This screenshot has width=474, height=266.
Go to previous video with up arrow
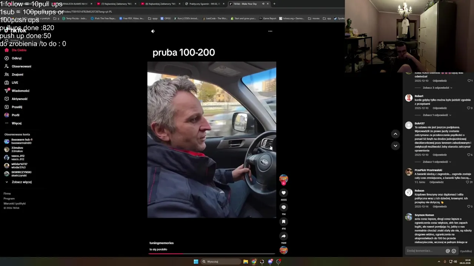pos(395,134)
